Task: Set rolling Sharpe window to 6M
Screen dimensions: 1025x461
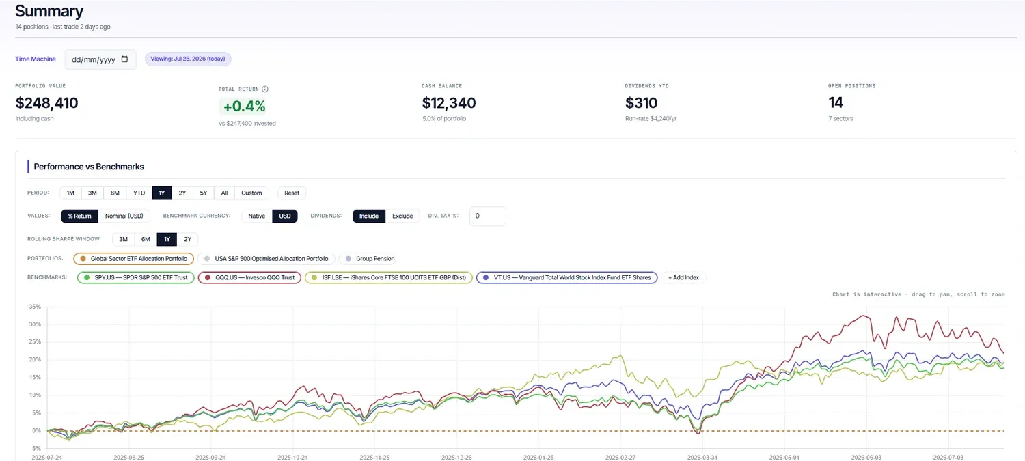Action: 146,239
